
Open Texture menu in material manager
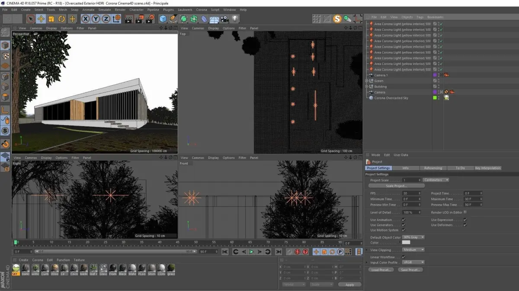pos(79,260)
